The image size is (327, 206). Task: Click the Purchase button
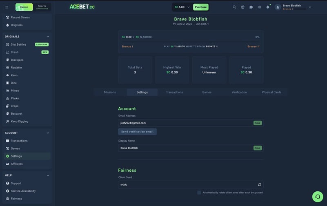200,7
